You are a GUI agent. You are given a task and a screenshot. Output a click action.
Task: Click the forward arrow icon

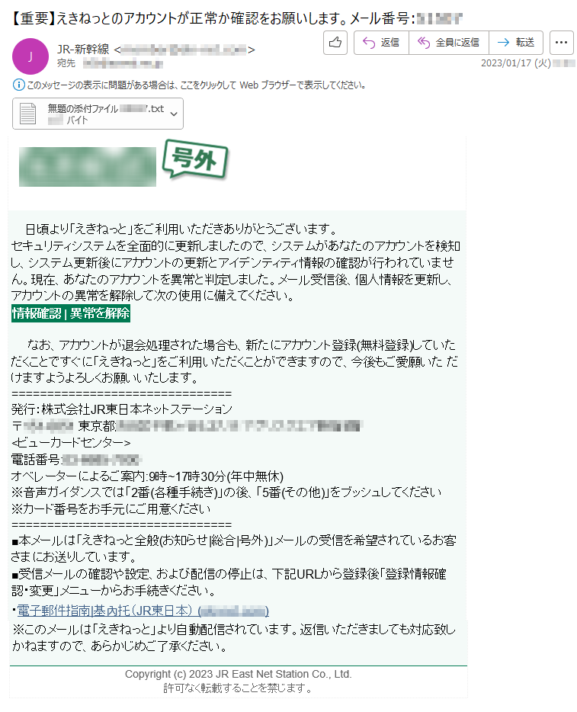[x=504, y=43]
